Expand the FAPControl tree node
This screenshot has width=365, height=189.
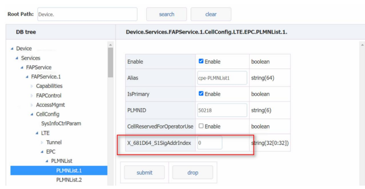click(32, 96)
